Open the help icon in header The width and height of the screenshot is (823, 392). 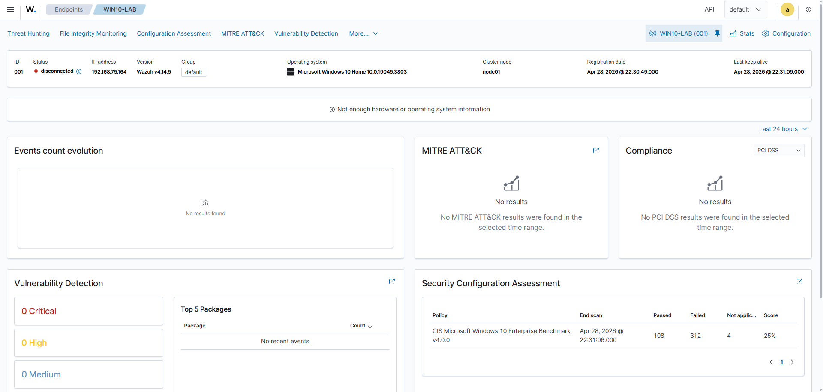808,9
